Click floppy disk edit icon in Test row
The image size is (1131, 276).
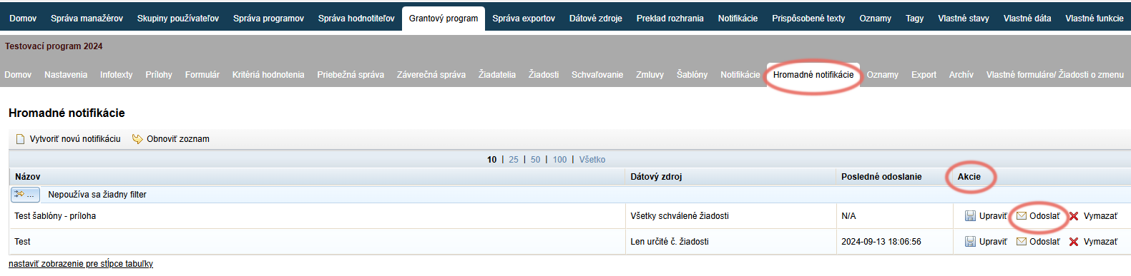tap(970, 242)
